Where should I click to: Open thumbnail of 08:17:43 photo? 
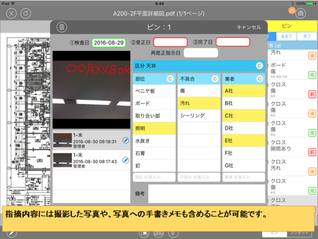62,160
